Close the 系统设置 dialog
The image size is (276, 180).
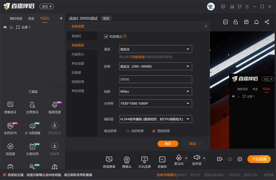click(206, 26)
